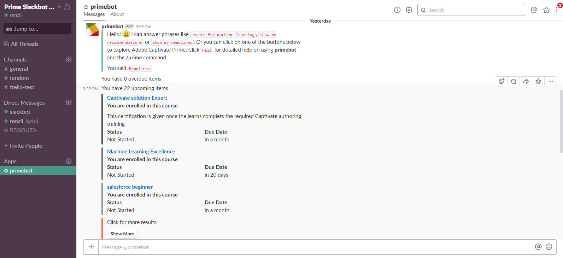
Task: Switch to the trello-test channel
Action: pos(38,87)
